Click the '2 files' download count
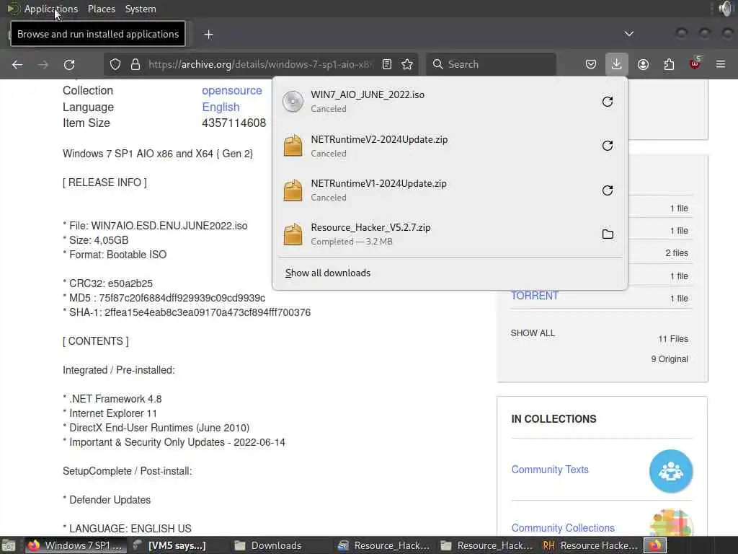This screenshot has width=738, height=554. (677, 253)
